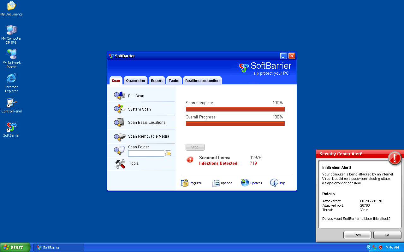Image resolution: width=404 pixels, height=252 pixels.
Task: Select the Scan Basic Locations icon
Action: point(119,123)
